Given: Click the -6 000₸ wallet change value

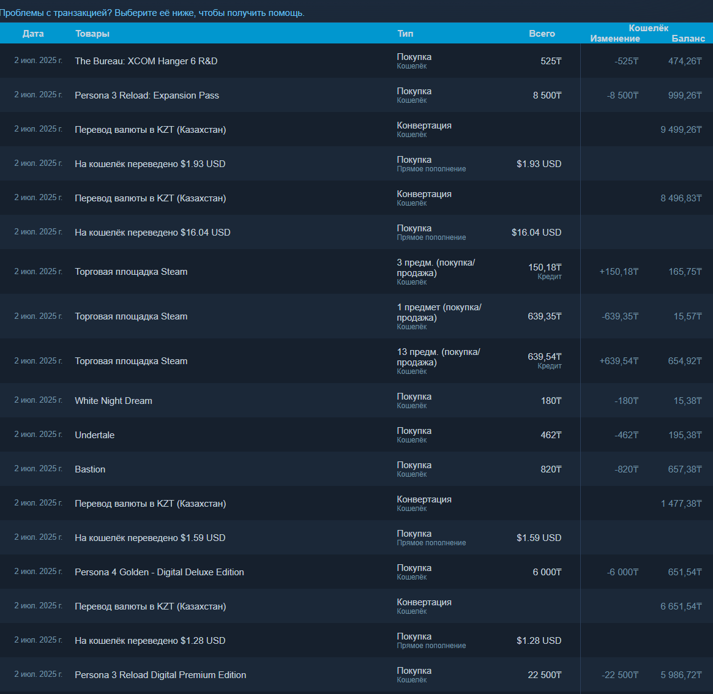Looking at the screenshot, I should pos(622,572).
